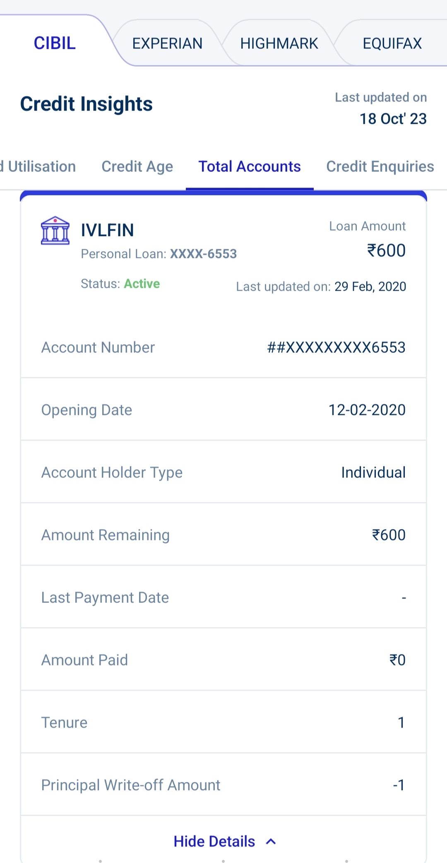Select the Total Accounts insights tab

[x=250, y=166]
